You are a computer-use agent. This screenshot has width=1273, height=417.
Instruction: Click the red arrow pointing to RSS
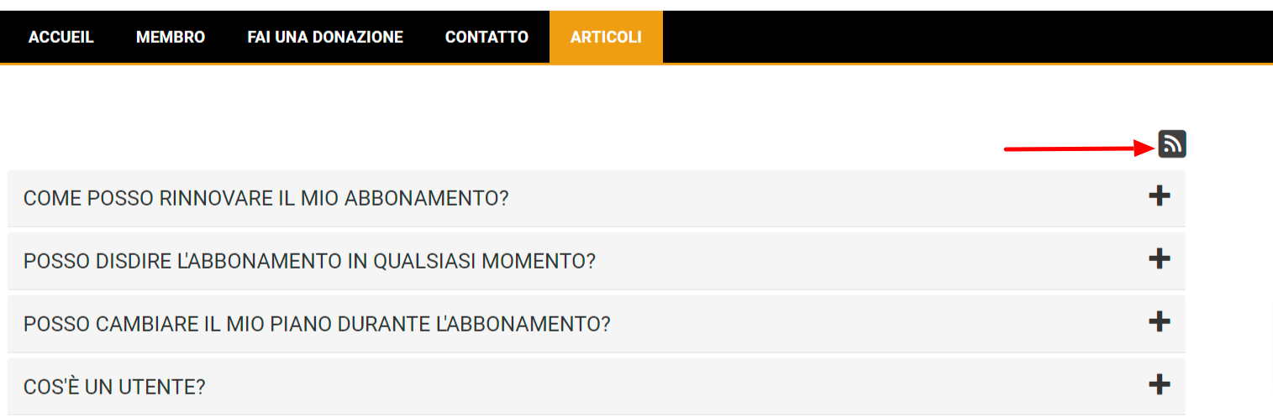(x=1076, y=149)
